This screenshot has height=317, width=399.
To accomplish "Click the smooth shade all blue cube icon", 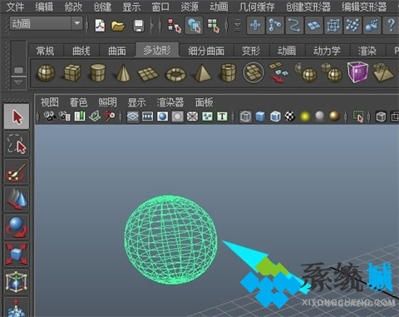I will [260, 116].
